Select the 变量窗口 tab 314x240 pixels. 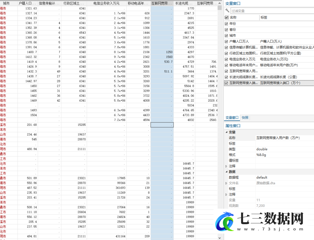coord(232,118)
